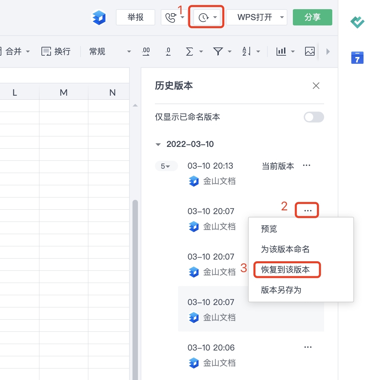Open the version history clock icon
Screen dimensions: 371x380
(204, 17)
